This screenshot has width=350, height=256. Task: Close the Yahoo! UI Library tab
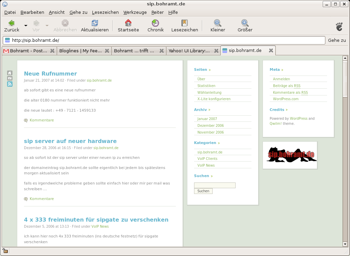tap(216, 51)
